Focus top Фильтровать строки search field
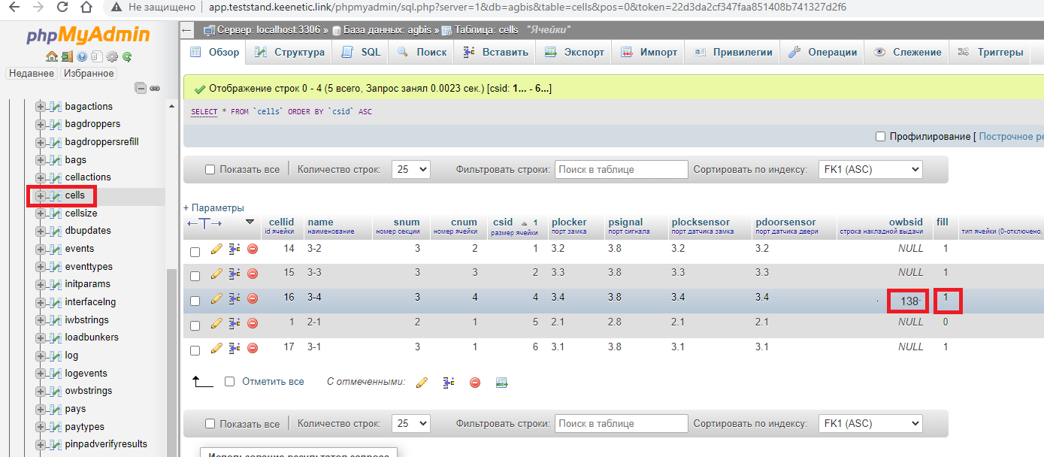This screenshot has height=457, width=1044. click(x=622, y=170)
